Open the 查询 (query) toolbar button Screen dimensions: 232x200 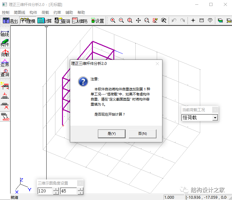tap(62, 20)
